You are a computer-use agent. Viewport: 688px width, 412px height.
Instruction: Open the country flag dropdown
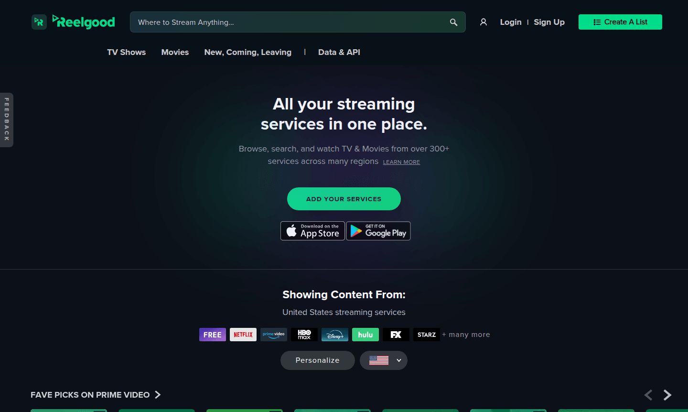pos(383,360)
